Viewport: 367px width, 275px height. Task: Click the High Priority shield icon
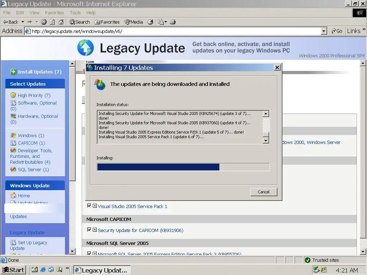(x=13, y=95)
